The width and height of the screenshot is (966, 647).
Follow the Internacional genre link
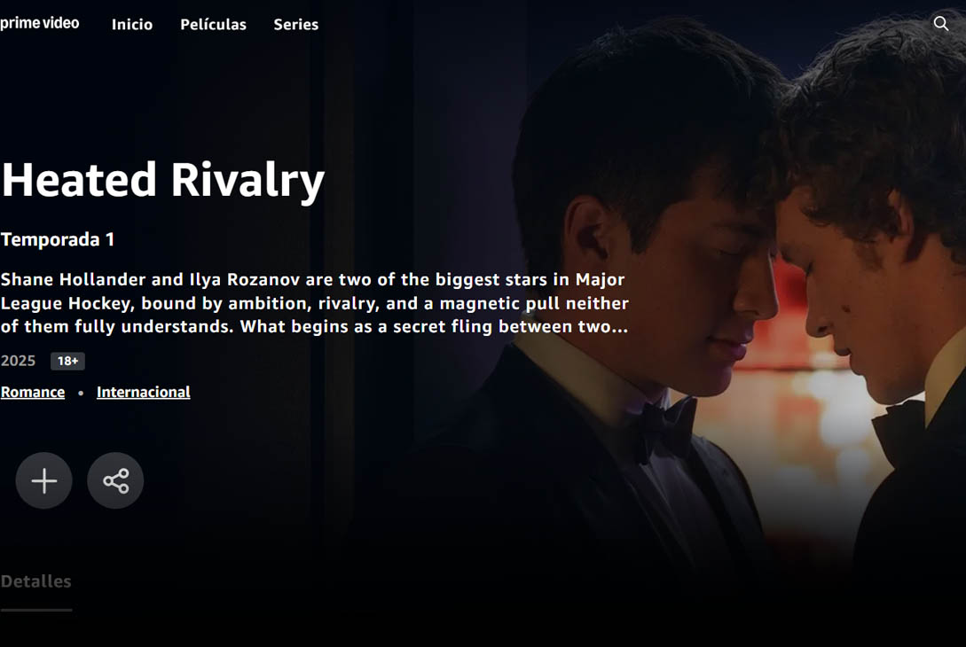point(144,392)
